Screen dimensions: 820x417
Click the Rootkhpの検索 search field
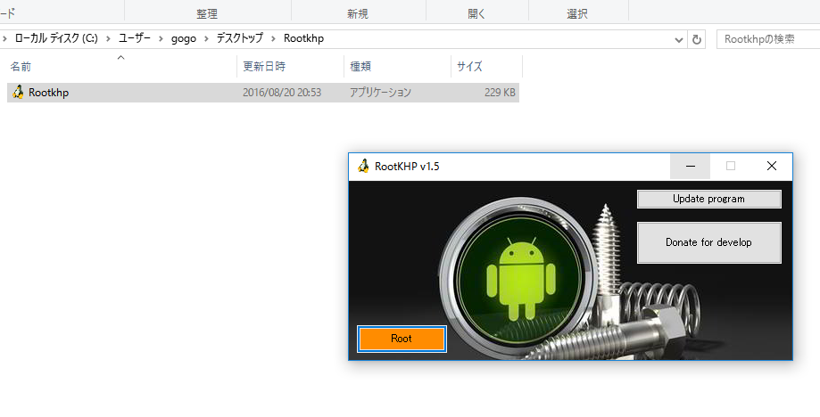click(x=766, y=39)
